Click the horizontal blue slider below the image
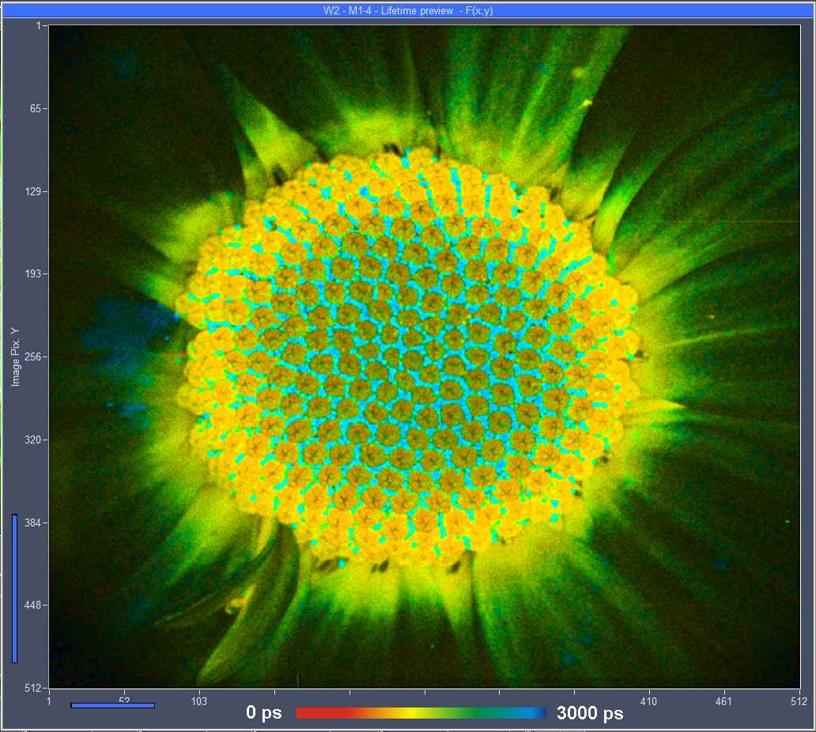This screenshot has height=732, width=816. [112, 705]
